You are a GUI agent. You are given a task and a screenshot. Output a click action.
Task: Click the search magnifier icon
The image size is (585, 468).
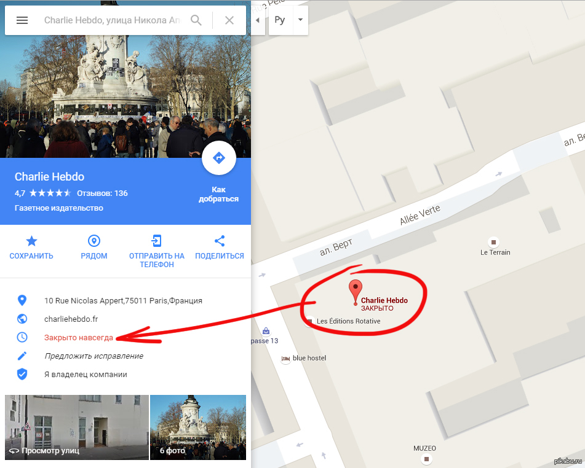pos(196,20)
